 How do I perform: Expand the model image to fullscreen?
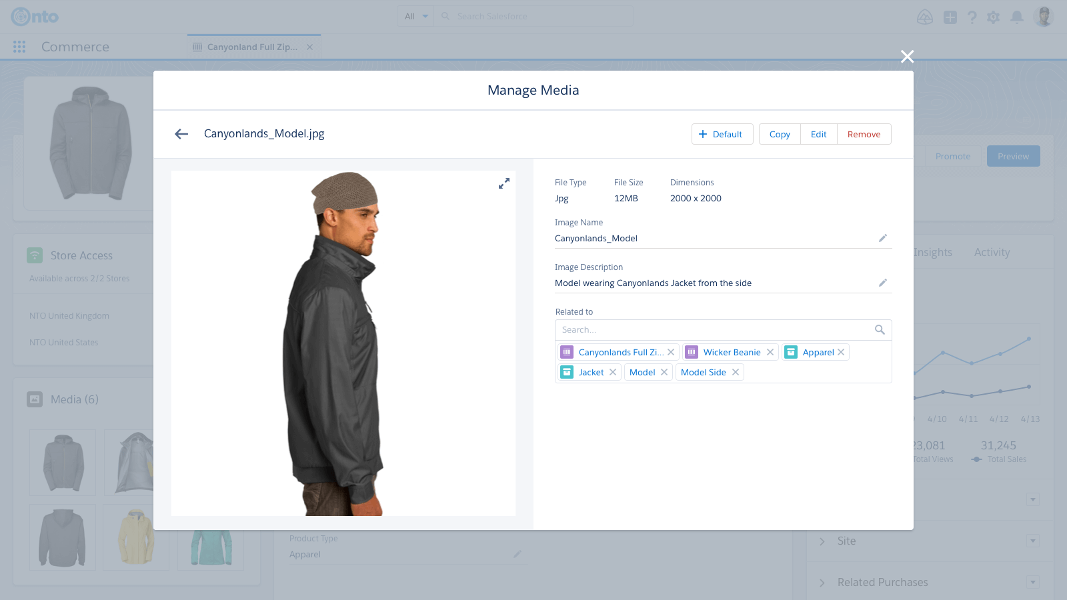pyautogui.click(x=504, y=183)
